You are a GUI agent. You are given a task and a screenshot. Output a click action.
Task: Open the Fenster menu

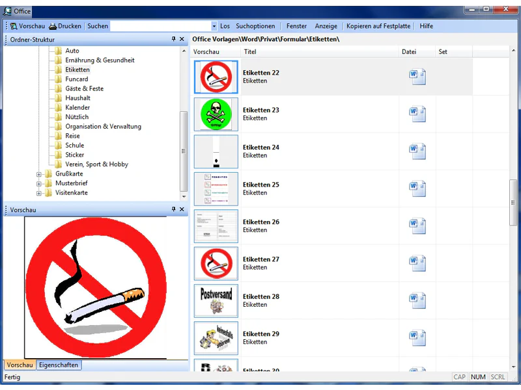tap(296, 26)
